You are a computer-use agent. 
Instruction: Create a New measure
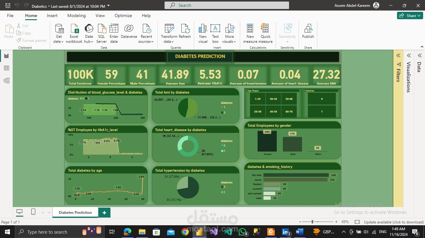click(x=250, y=33)
